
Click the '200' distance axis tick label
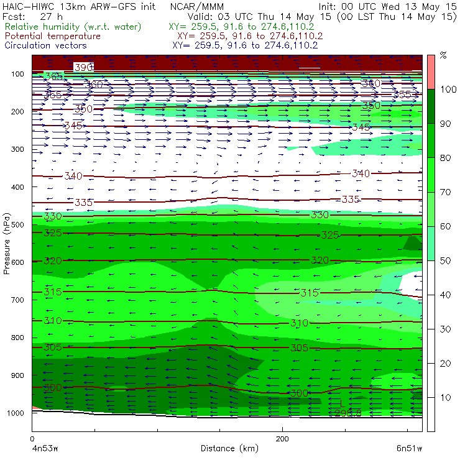282,439
